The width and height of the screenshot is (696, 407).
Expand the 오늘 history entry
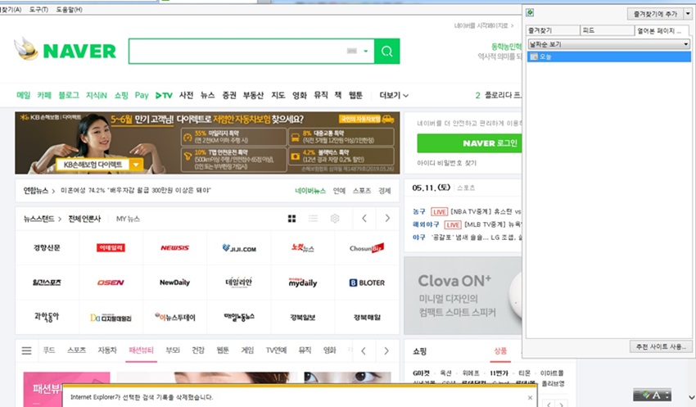point(608,57)
